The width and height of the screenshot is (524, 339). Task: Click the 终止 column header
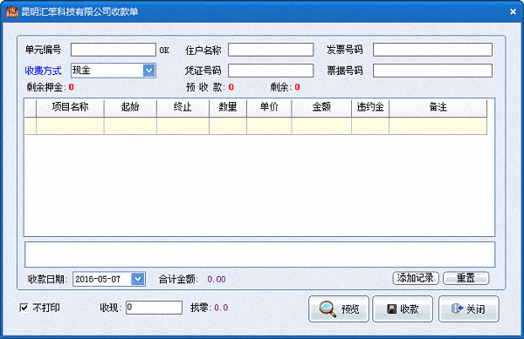tap(183, 107)
